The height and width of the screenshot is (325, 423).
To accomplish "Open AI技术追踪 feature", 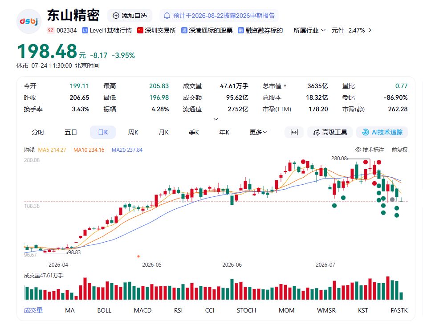I will (x=382, y=132).
